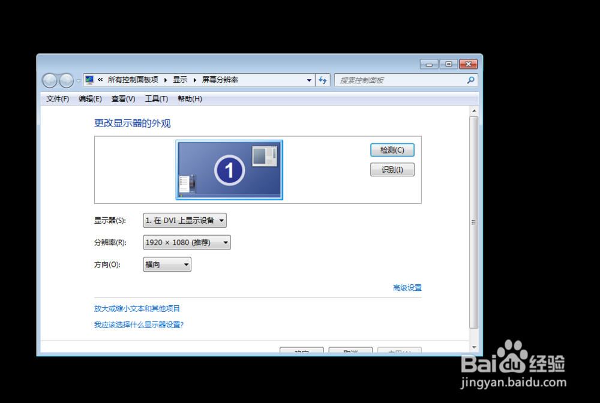The height and width of the screenshot is (403, 600).
Task: Maximize the window
Action: pos(448,64)
